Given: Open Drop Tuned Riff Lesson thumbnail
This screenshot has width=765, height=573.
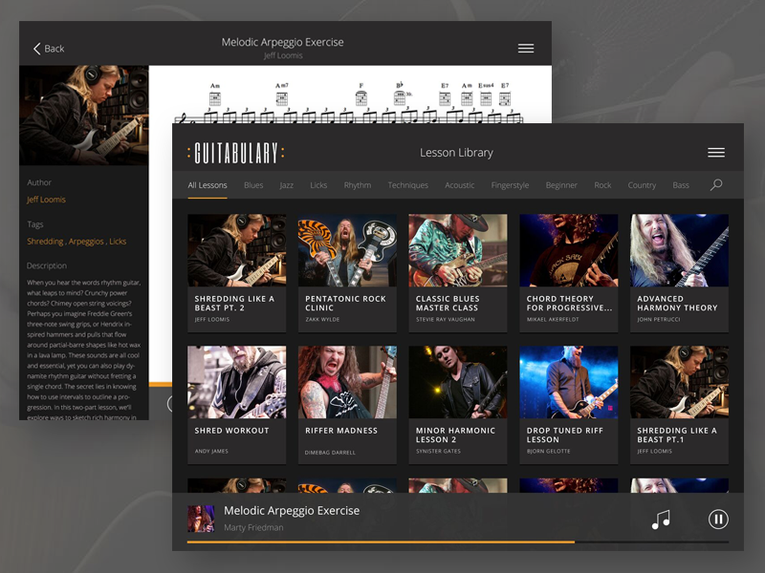Looking at the screenshot, I should [568, 382].
